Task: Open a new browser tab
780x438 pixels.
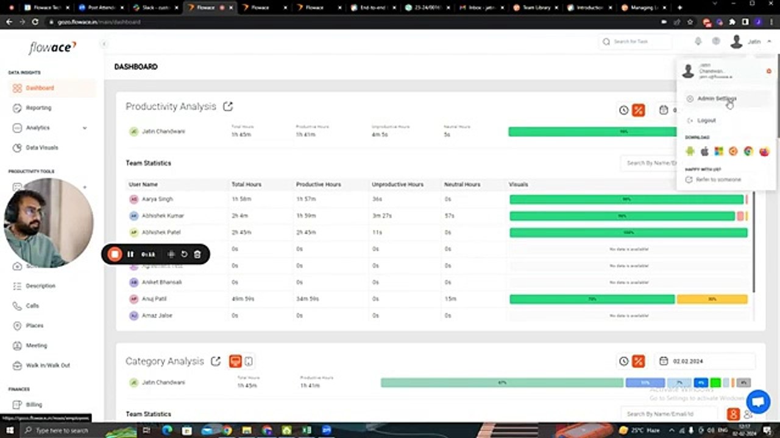Action: tap(680, 8)
